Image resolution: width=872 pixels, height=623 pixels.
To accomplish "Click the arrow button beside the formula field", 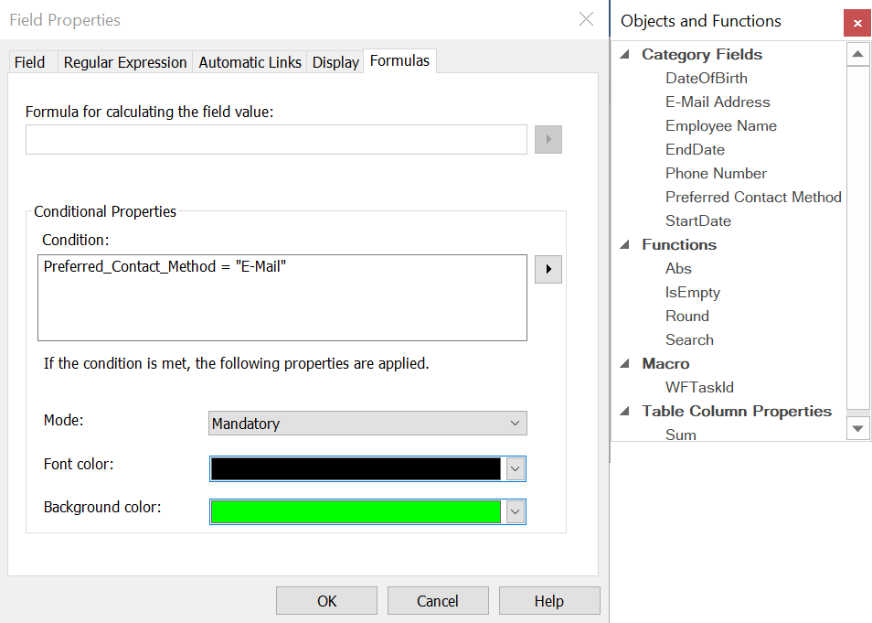I will [548, 139].
